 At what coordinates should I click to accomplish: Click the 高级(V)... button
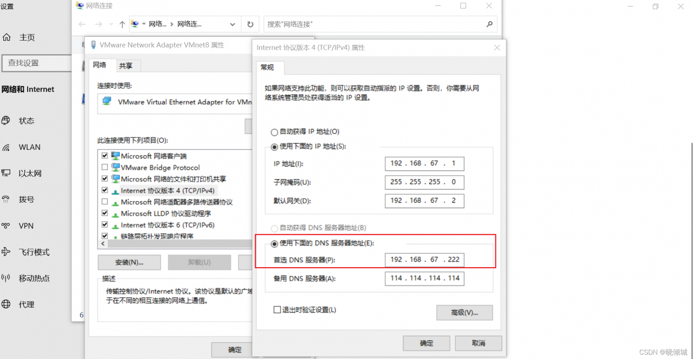[464, 313]
